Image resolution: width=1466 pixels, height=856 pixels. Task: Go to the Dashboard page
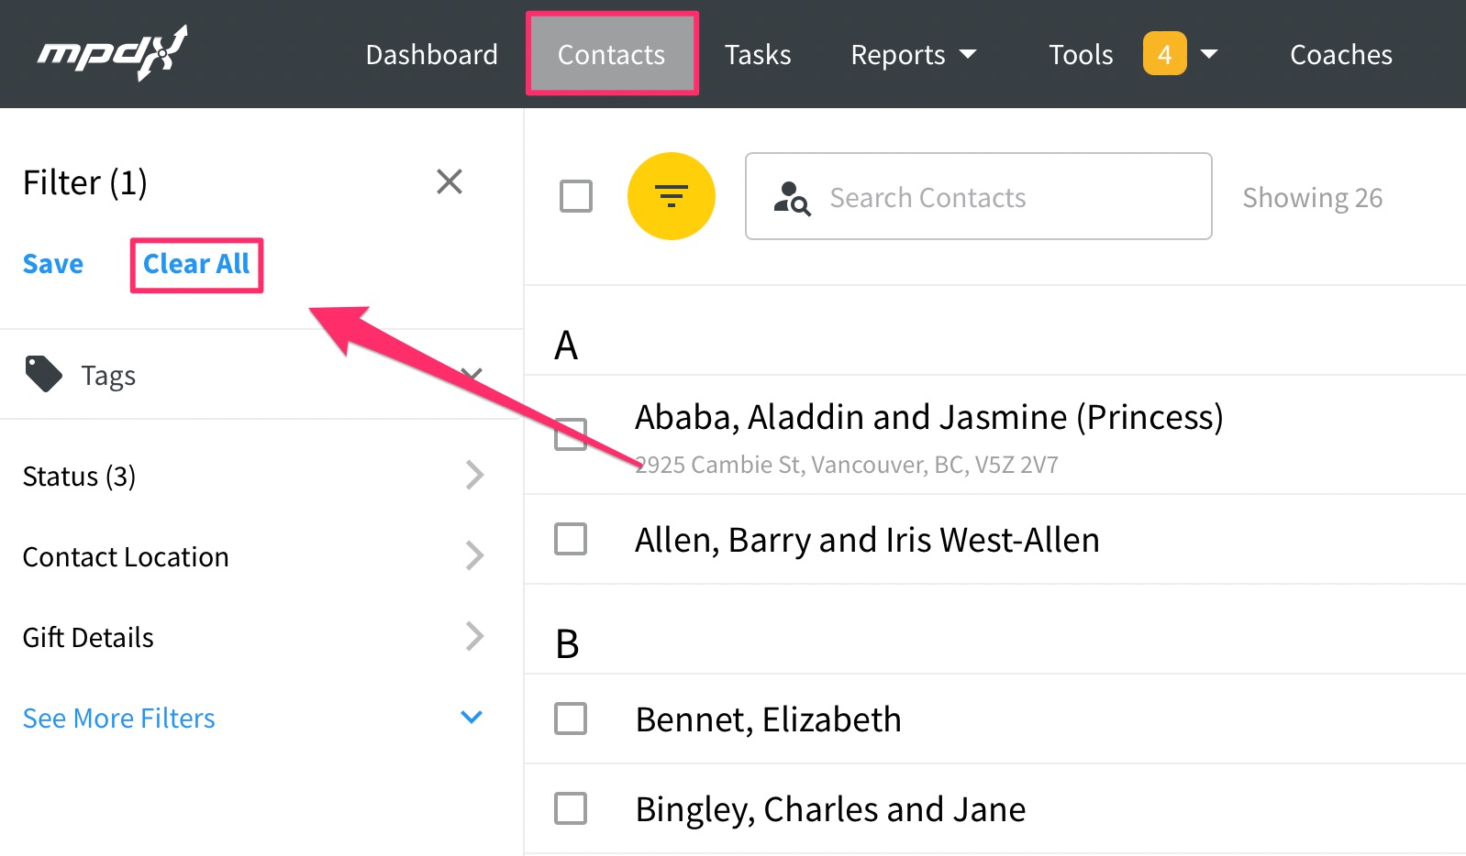point(431,55)
